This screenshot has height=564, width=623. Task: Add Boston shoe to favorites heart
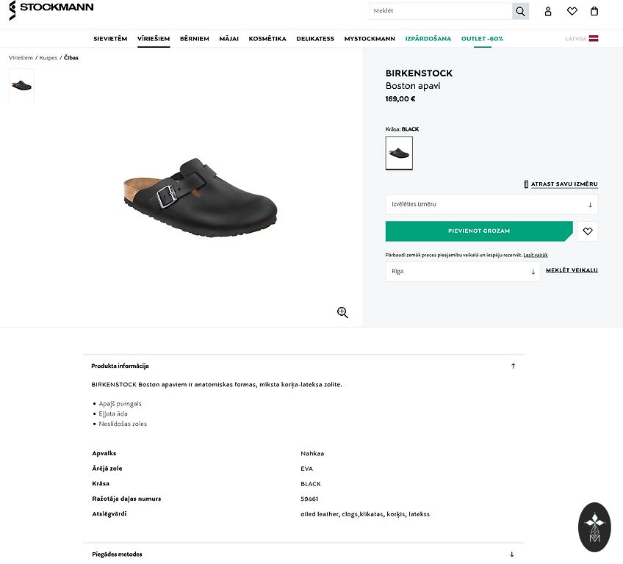588,231
